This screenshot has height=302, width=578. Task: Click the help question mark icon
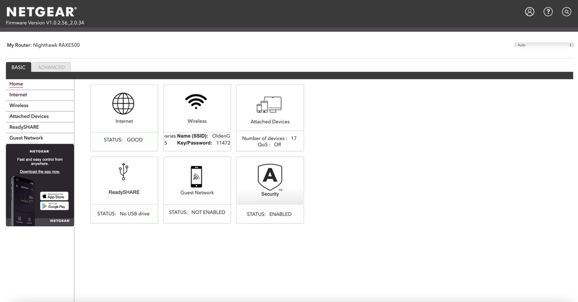click(548, 12)
